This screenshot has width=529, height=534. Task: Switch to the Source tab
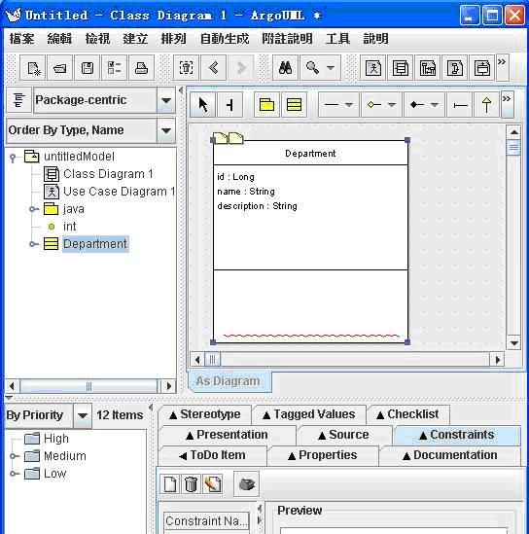tap(344, 435)
